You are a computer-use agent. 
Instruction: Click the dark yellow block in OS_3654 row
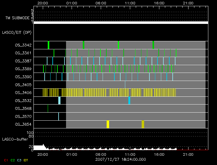click(x=143, y=124)
